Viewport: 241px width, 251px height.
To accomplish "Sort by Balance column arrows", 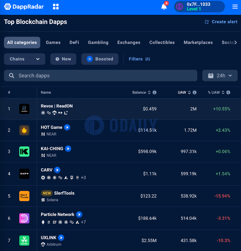I will 149,93.
